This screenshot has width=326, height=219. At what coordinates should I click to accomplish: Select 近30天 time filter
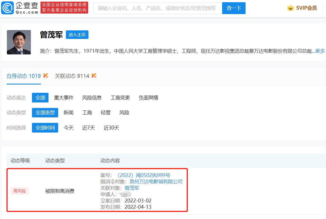click(111, 128)
